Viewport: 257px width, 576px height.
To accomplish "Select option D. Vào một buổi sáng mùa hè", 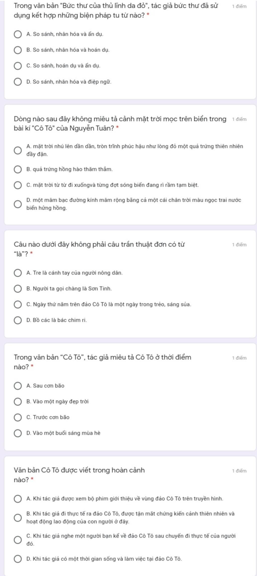I will (x=18, y=433).
